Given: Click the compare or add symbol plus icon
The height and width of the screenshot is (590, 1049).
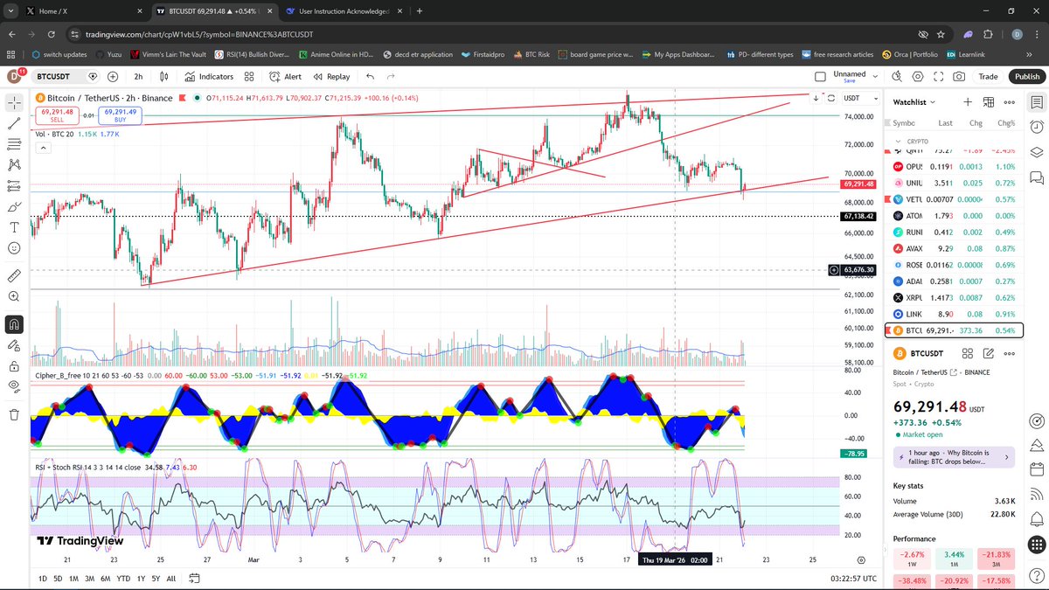Looking at the screenshot, I should [112, 77].
